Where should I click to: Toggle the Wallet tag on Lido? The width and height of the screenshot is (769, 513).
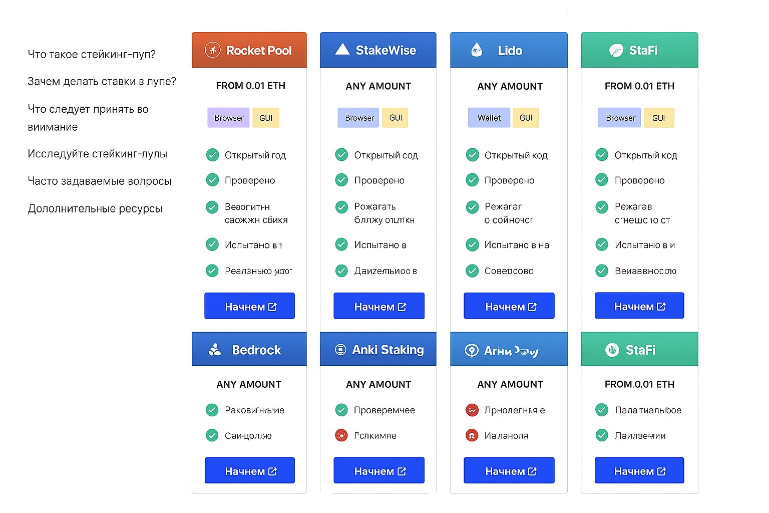(489, 118)
